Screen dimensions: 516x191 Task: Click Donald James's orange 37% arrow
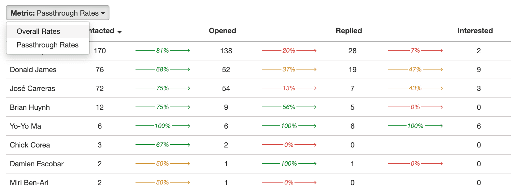(x=289, y=70)
